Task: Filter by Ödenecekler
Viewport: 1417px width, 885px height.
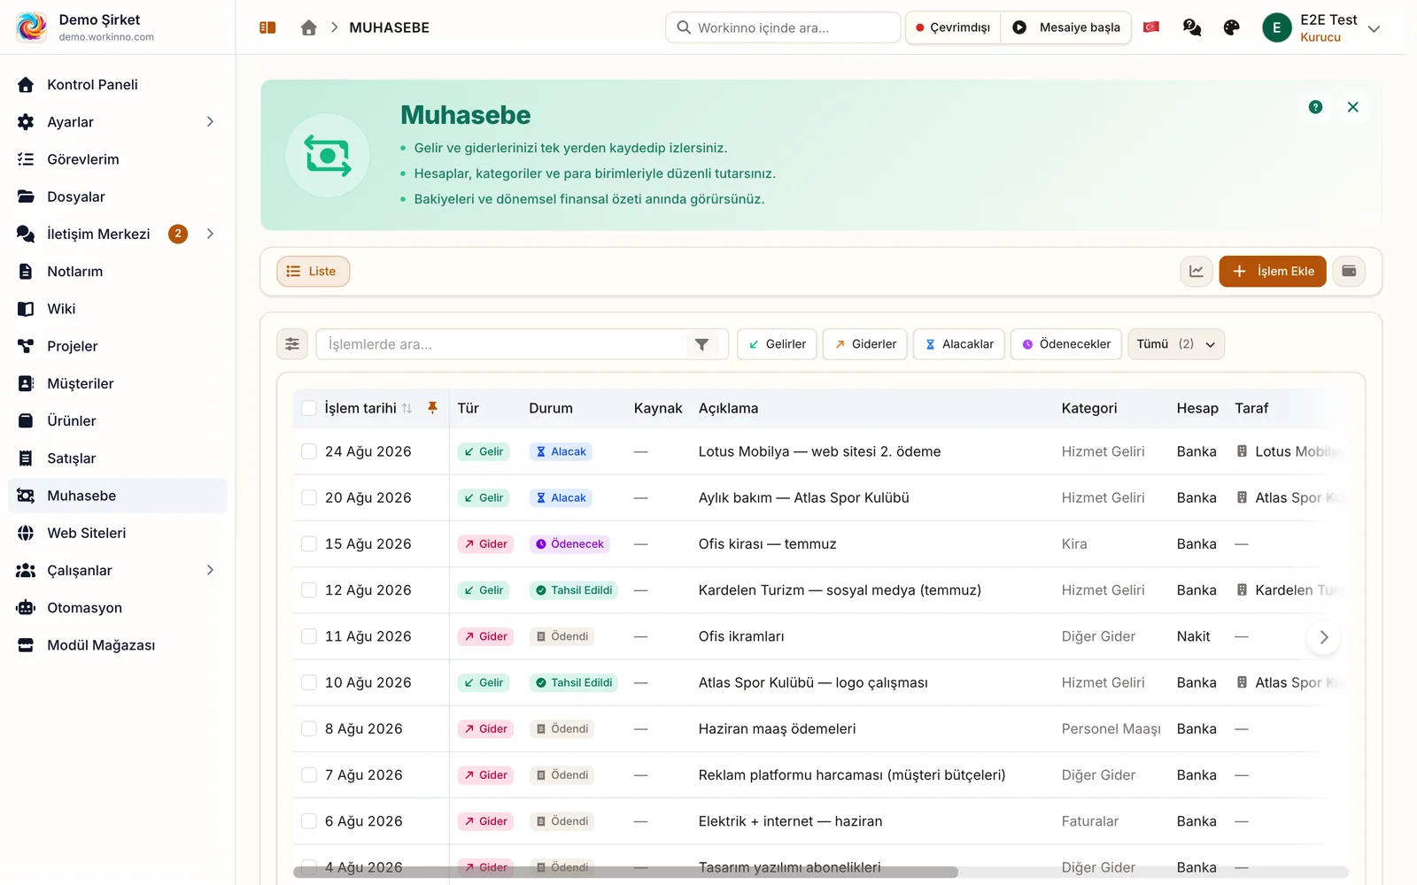Action: 1066,344
